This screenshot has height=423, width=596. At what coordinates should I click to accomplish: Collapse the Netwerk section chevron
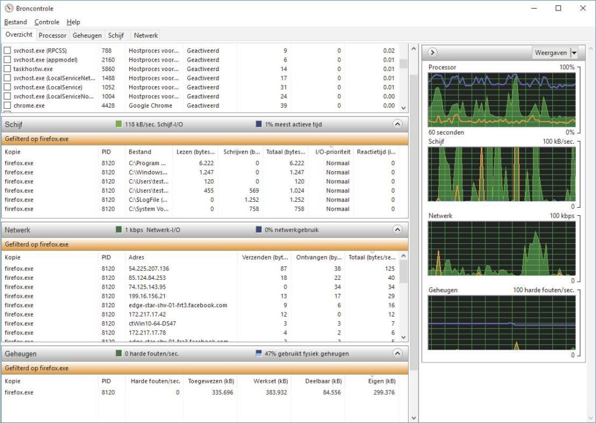pyautogui.click(x=397, y=230)
